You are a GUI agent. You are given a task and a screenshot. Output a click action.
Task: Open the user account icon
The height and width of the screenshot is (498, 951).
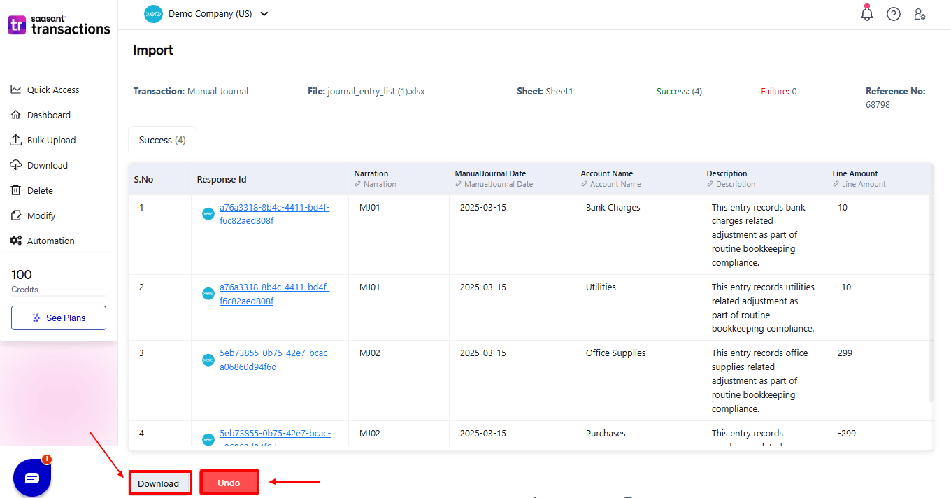(920, 13)
